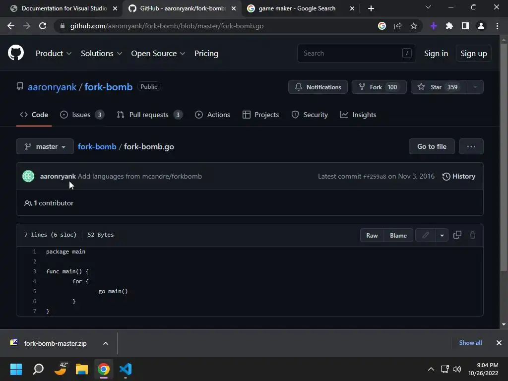Click the GitHub Octocat logo
The width and height of the screenshot is (508, 381).
16,53
